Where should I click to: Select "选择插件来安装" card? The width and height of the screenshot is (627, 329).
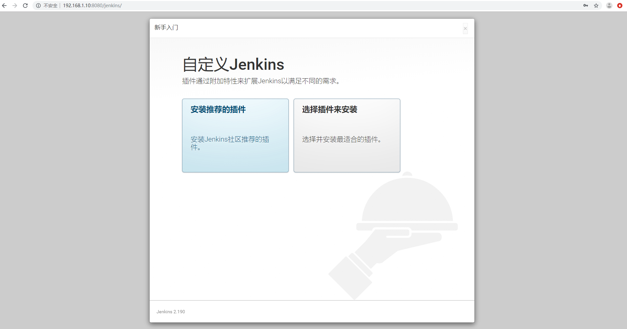click(x=347, y=135)
